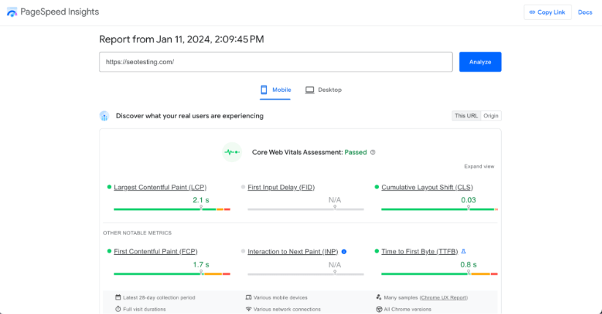Switch to the Desktop report tab

[x=323, y=90]
